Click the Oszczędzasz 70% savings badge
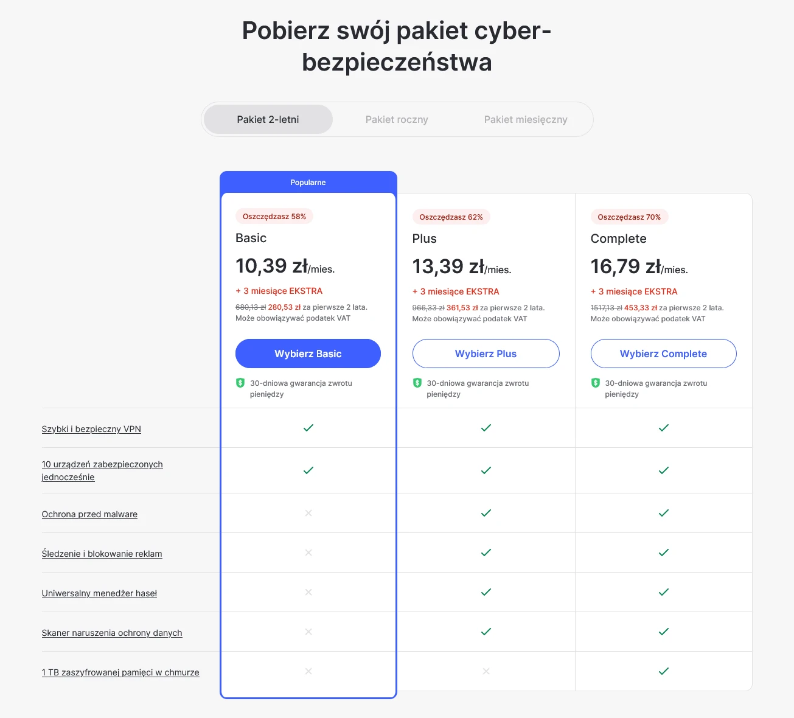Image resolution: width=794 pixels, height=718 pixels. [629, 217]
